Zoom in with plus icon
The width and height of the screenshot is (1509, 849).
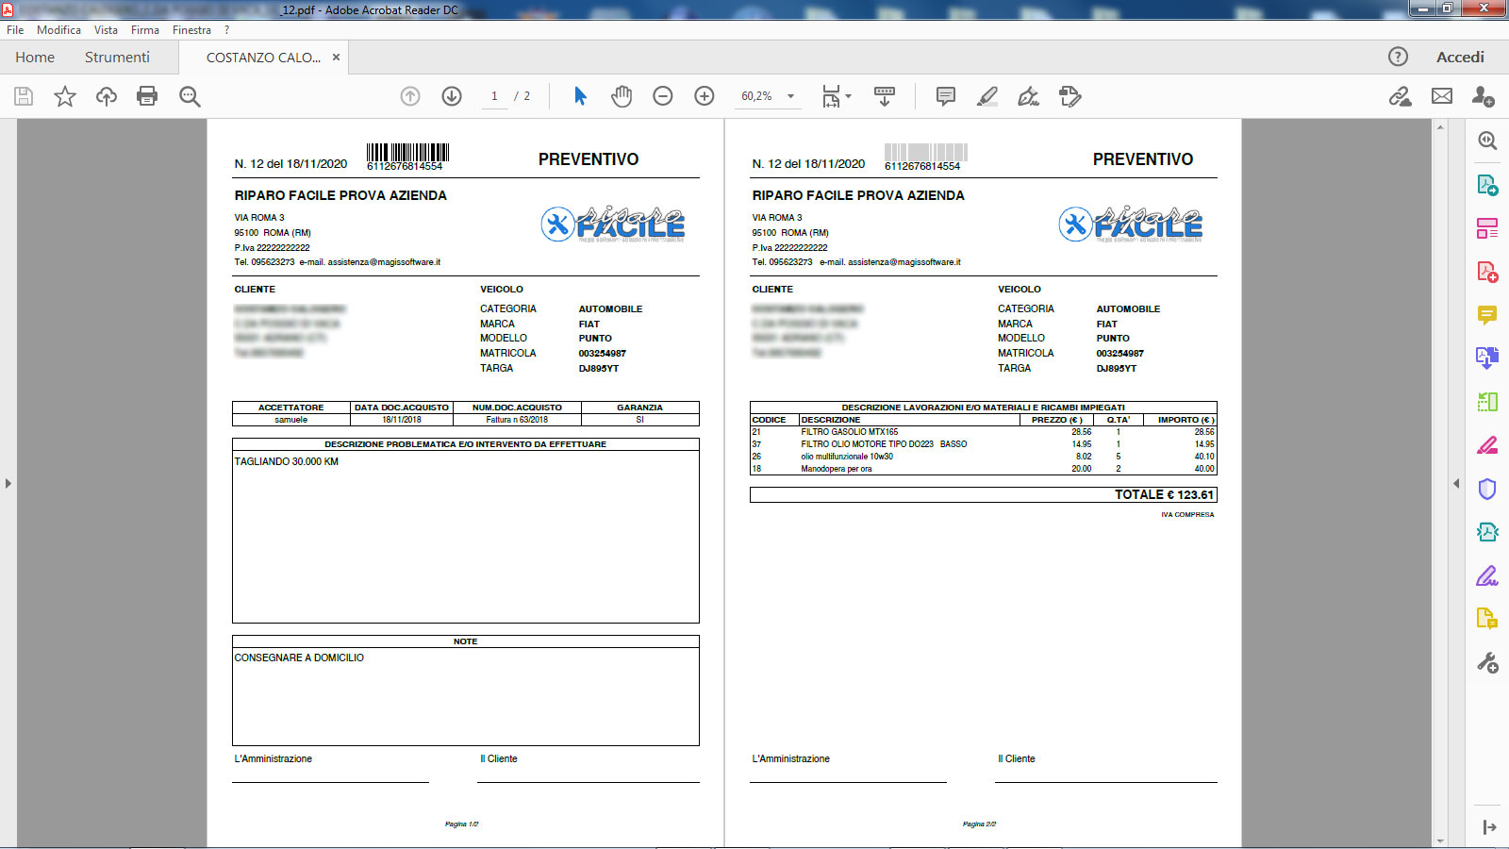(x=705, y=96)
